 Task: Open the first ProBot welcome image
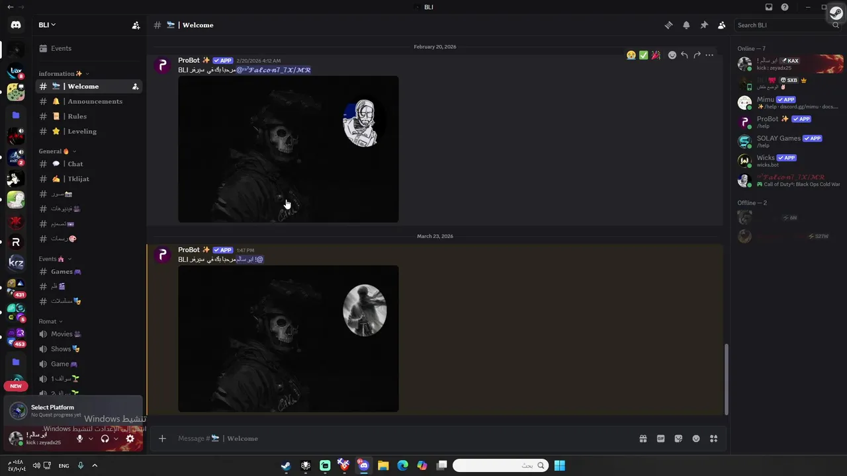289,149
